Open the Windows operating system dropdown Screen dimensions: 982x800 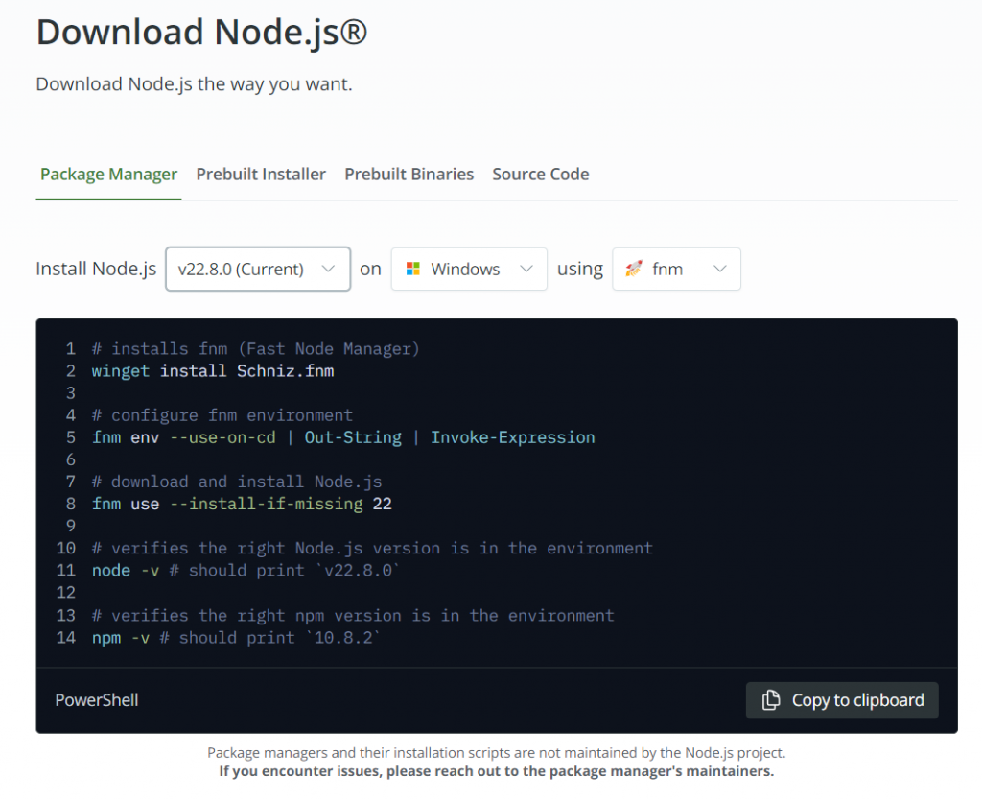pos(469,269)
